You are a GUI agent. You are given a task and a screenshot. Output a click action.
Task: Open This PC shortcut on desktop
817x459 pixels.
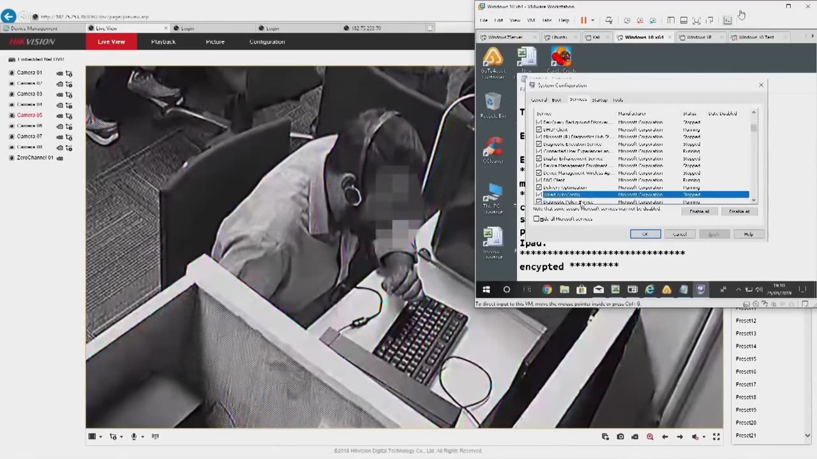pos(493,199)
